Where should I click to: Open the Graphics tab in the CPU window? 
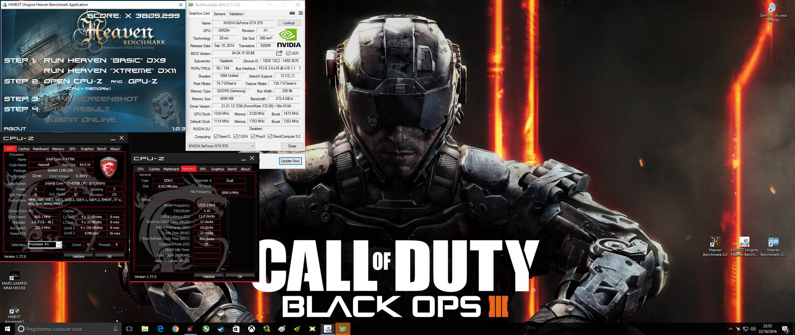click(87, 149)
